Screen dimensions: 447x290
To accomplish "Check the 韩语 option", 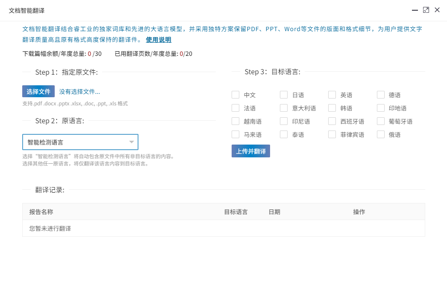I will [x=332, y=108].
